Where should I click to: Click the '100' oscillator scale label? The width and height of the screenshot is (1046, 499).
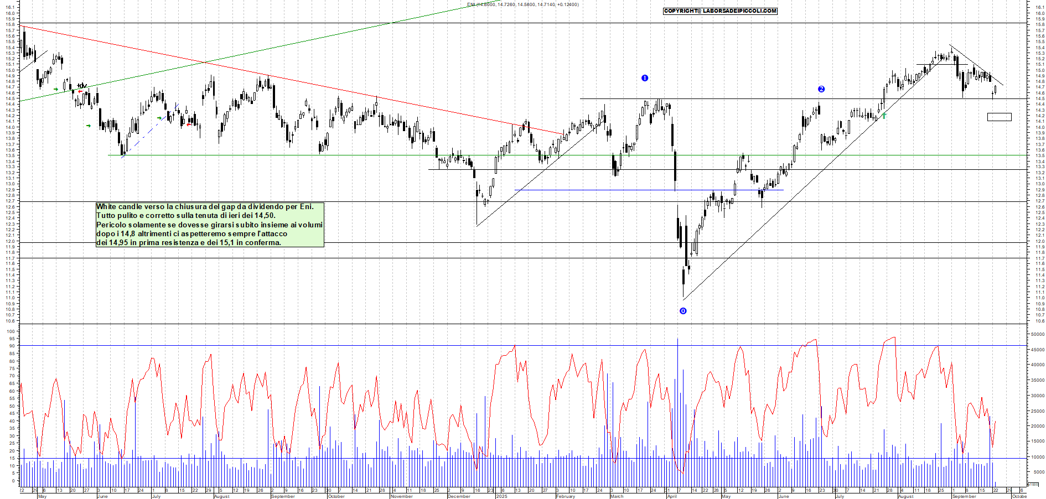pyautogui.click(x=11, y=331)
